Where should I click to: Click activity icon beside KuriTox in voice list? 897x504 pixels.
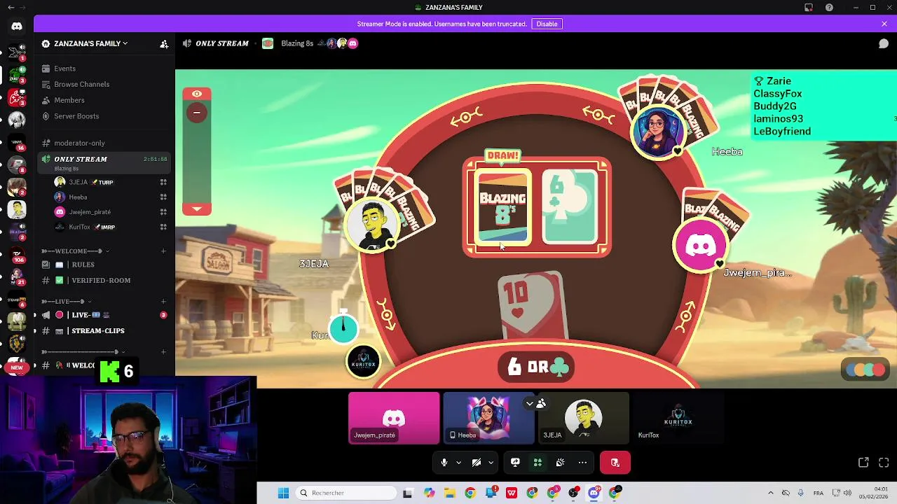click(163, 227)
